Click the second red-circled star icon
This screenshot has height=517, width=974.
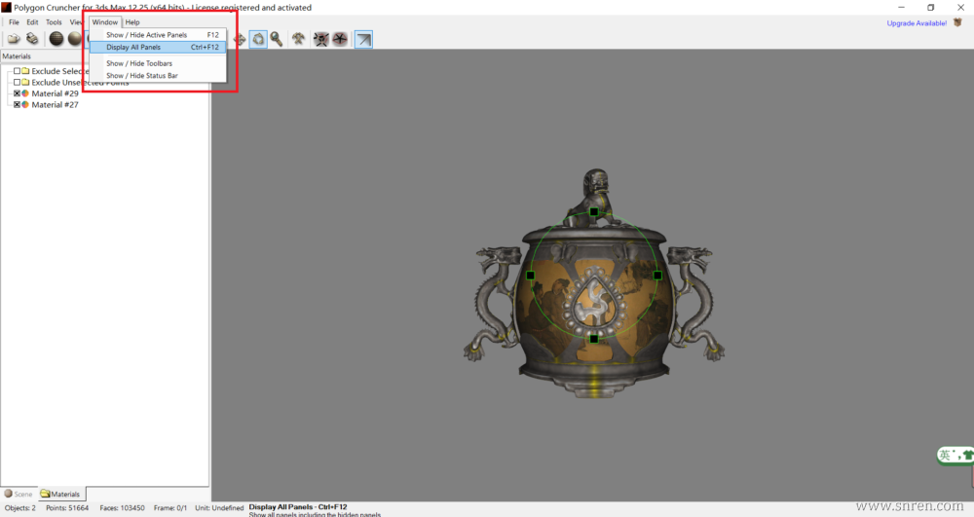340,40
